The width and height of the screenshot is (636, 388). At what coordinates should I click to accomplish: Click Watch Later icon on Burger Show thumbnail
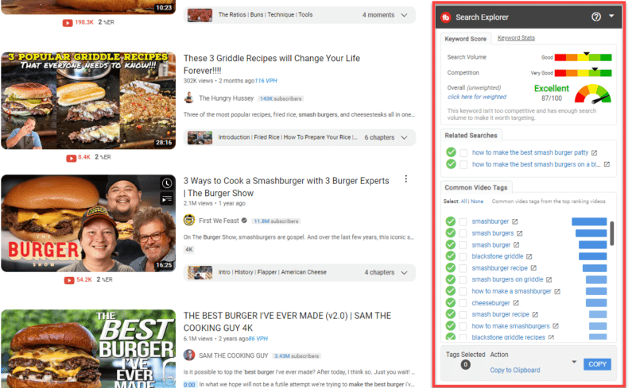click(167, 183)
